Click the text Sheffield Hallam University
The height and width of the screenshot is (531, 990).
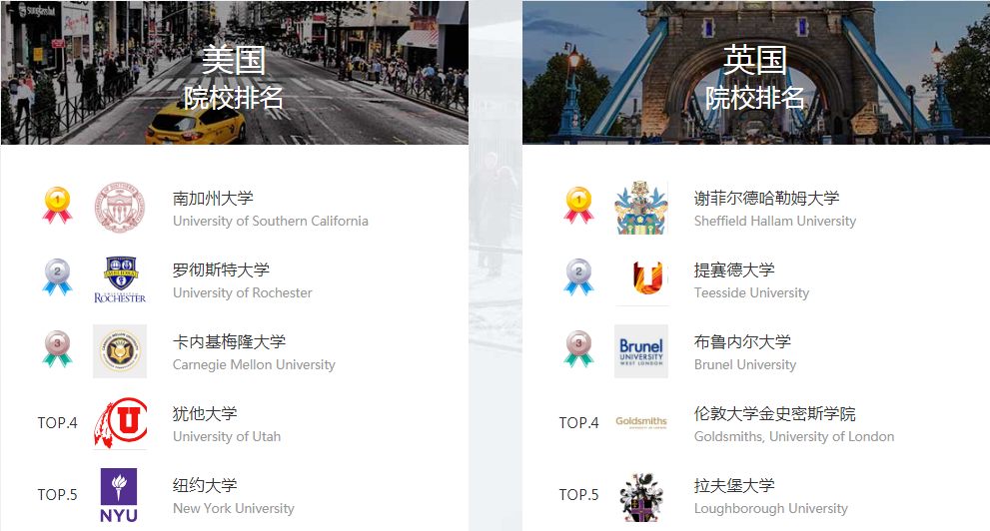[775, 222]
